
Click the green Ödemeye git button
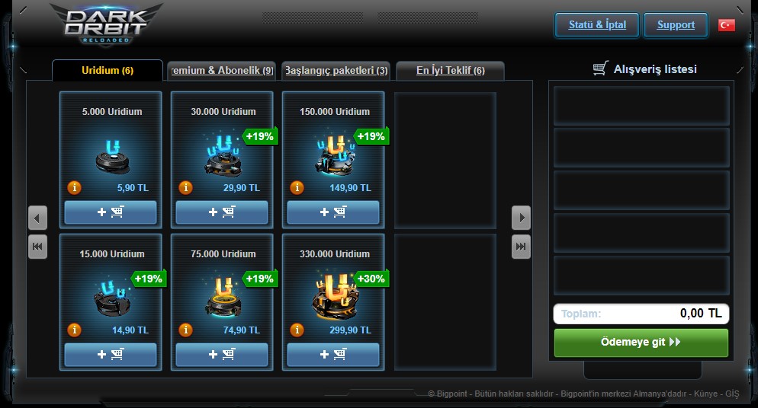coord(641,343)
